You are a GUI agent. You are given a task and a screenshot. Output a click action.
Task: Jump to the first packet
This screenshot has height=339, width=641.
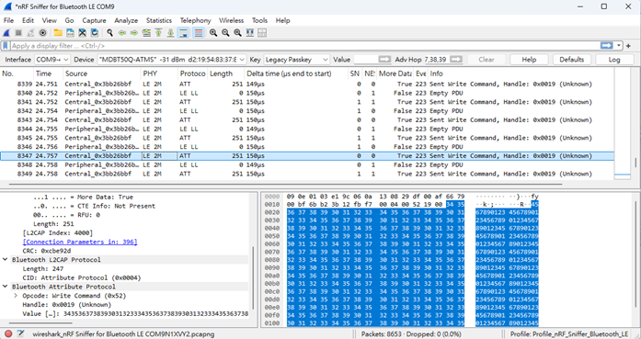[158, 33]
